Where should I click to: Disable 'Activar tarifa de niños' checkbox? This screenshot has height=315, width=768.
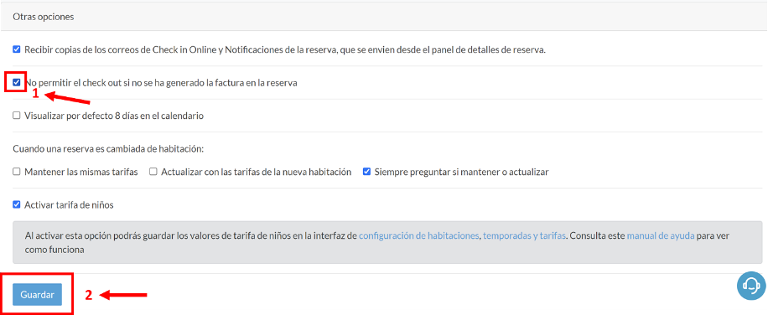pos(17,204)
